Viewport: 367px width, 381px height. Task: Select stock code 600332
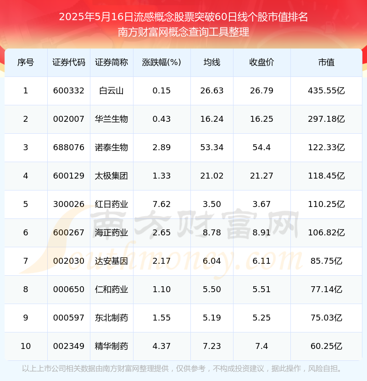tap(69, 91)
